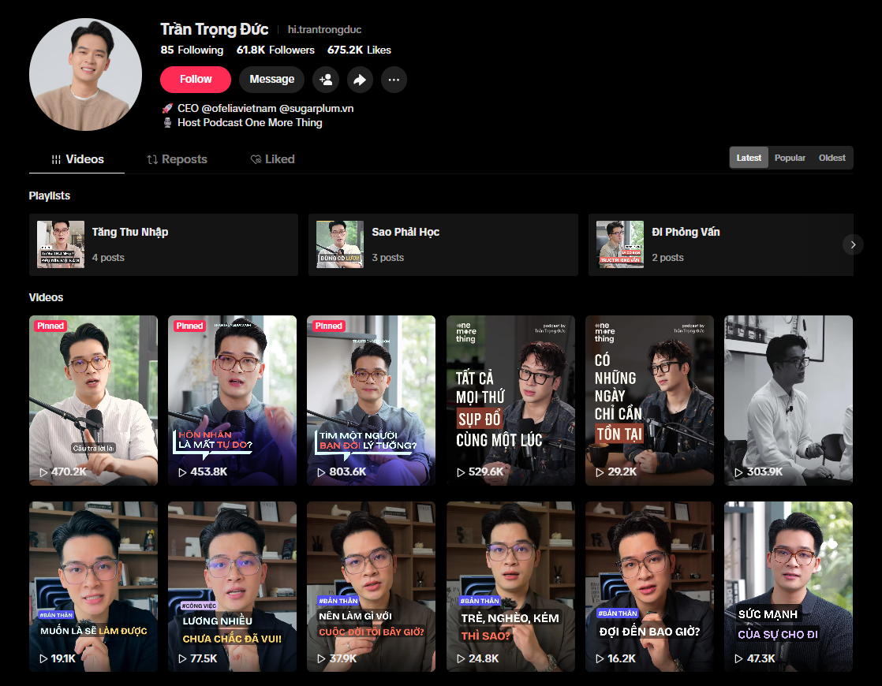Click the add friend person icon

(x=325, y=80)
